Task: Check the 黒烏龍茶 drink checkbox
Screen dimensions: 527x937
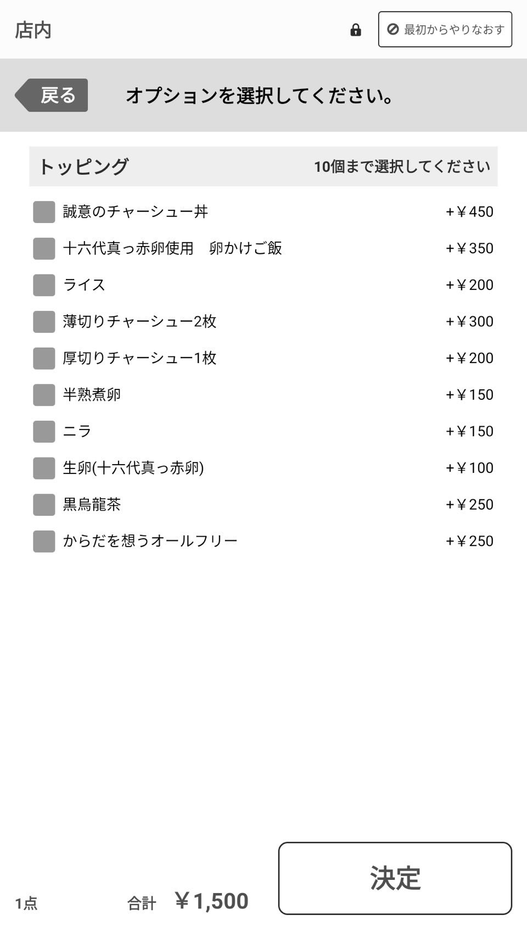Action: click(x=44, y=505)
